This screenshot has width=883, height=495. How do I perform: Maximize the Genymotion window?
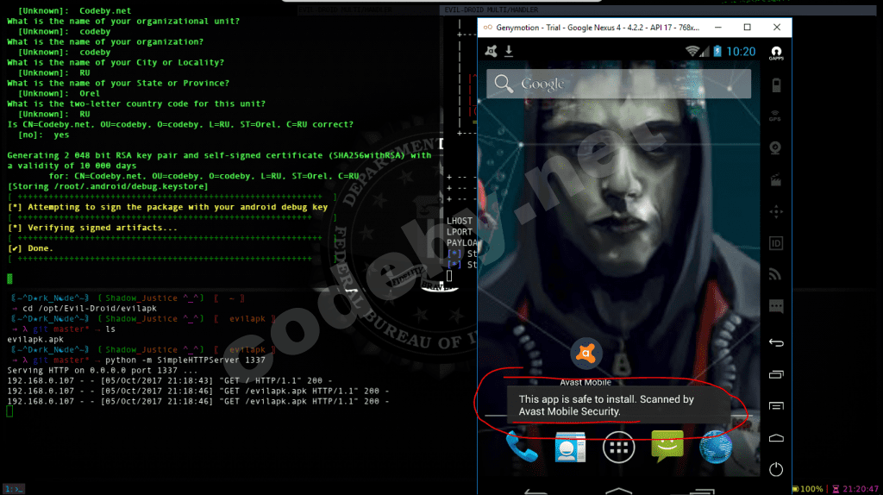[x=748, y=27]
